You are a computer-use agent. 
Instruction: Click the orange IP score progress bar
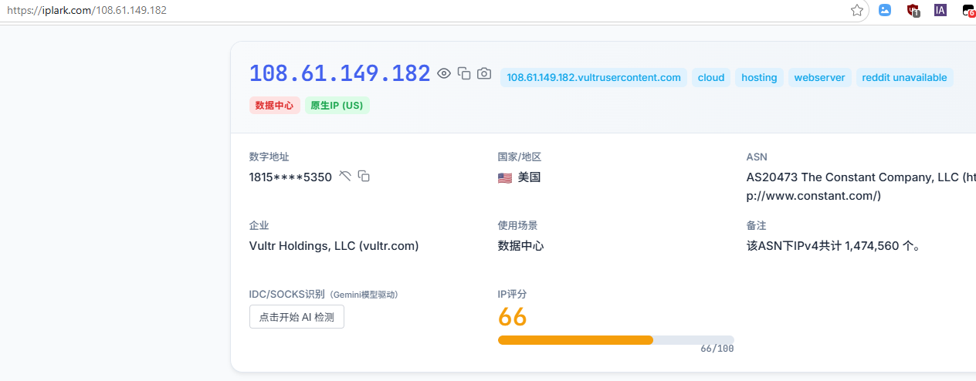[x=575, y=340]
